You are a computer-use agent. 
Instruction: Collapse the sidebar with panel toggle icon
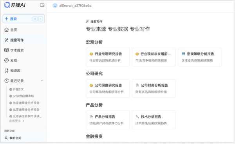[x=42, y=5]
